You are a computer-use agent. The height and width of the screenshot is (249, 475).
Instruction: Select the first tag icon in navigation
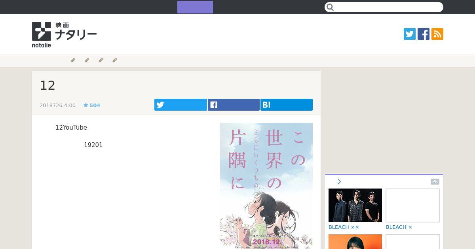pyautogui.click(x=73, y=60)
